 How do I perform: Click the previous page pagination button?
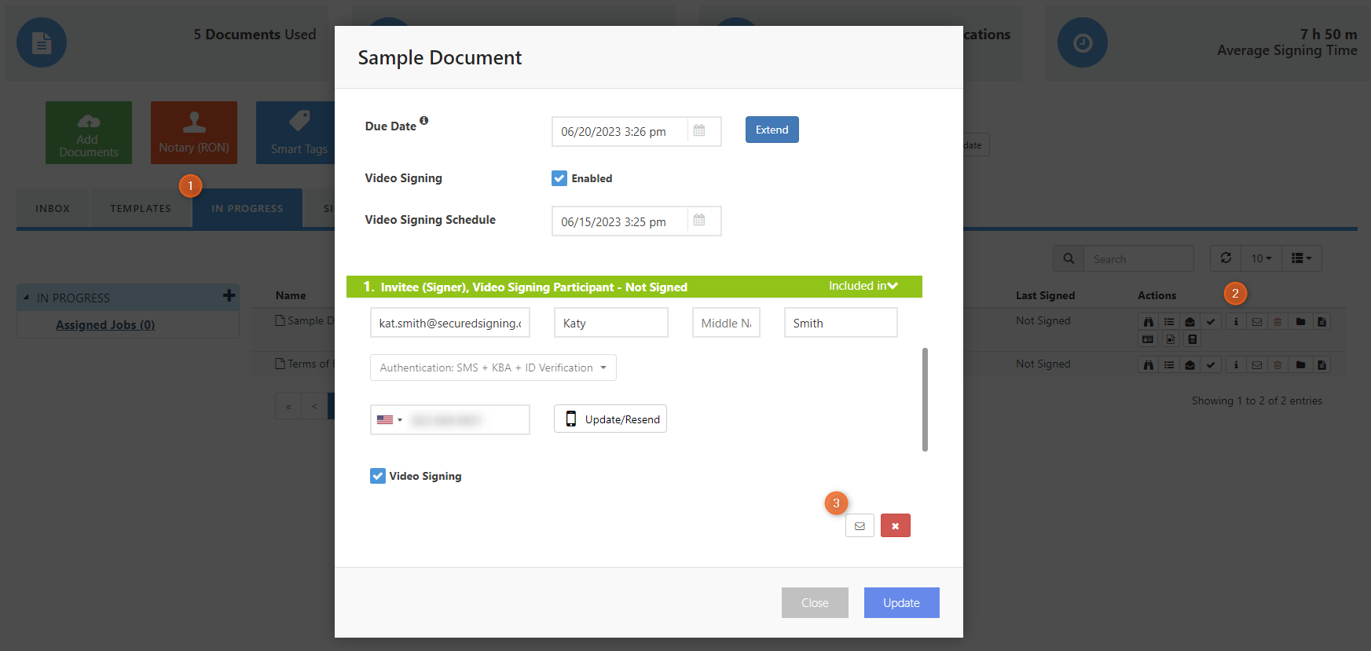[x=314, y=406]
